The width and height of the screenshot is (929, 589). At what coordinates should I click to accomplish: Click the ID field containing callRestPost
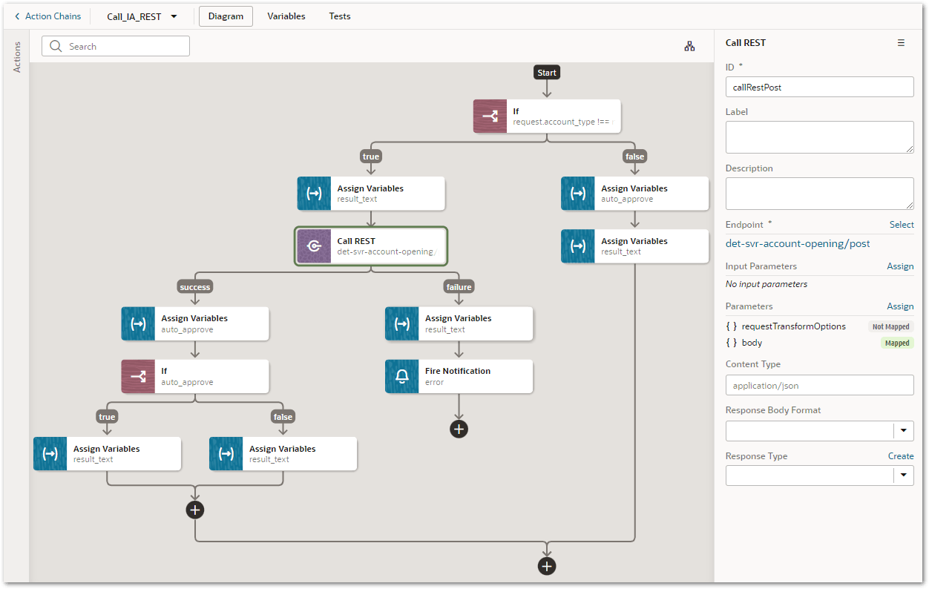(819, 87)
